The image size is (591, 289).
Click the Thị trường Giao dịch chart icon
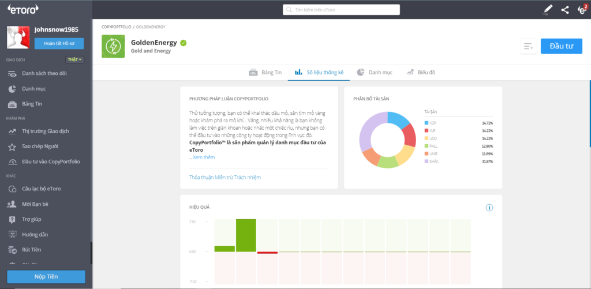coord(13,132)
